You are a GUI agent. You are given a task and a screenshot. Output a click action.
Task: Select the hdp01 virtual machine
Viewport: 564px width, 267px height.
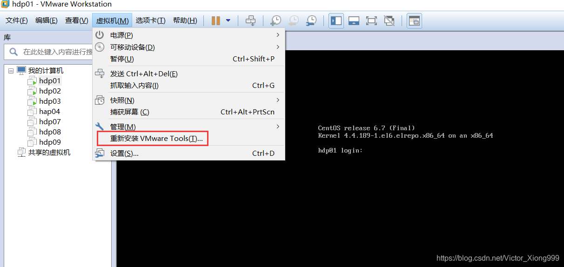[50, 81]
